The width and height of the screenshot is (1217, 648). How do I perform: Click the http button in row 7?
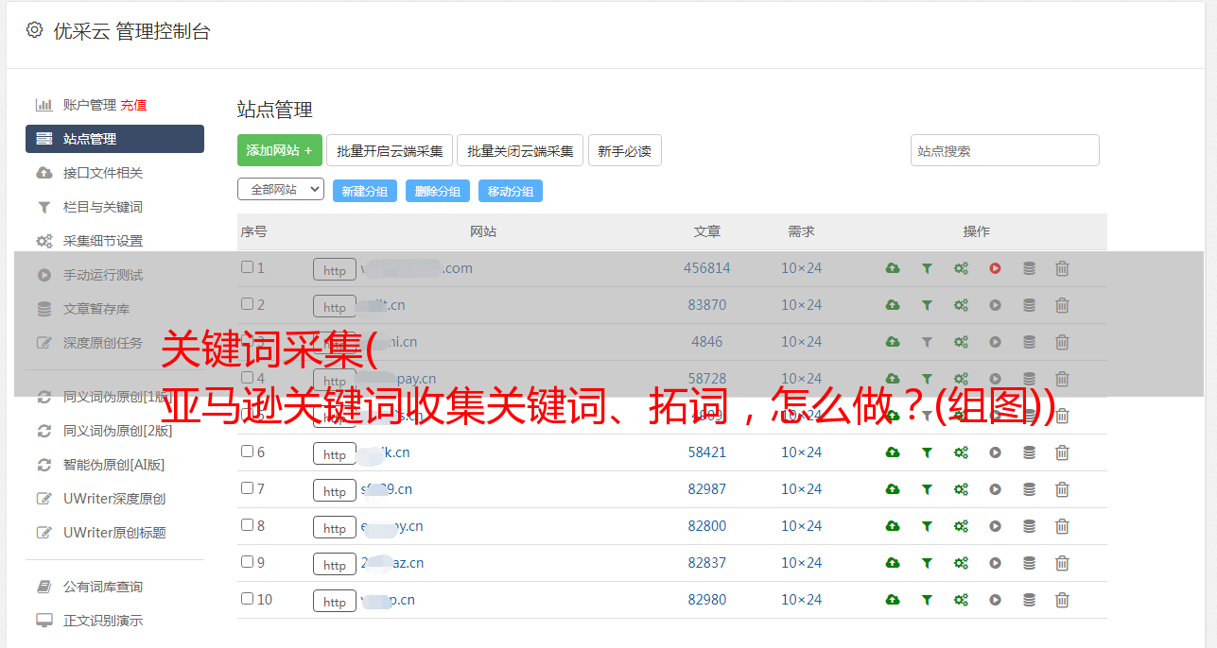click(x=335, y=490)
